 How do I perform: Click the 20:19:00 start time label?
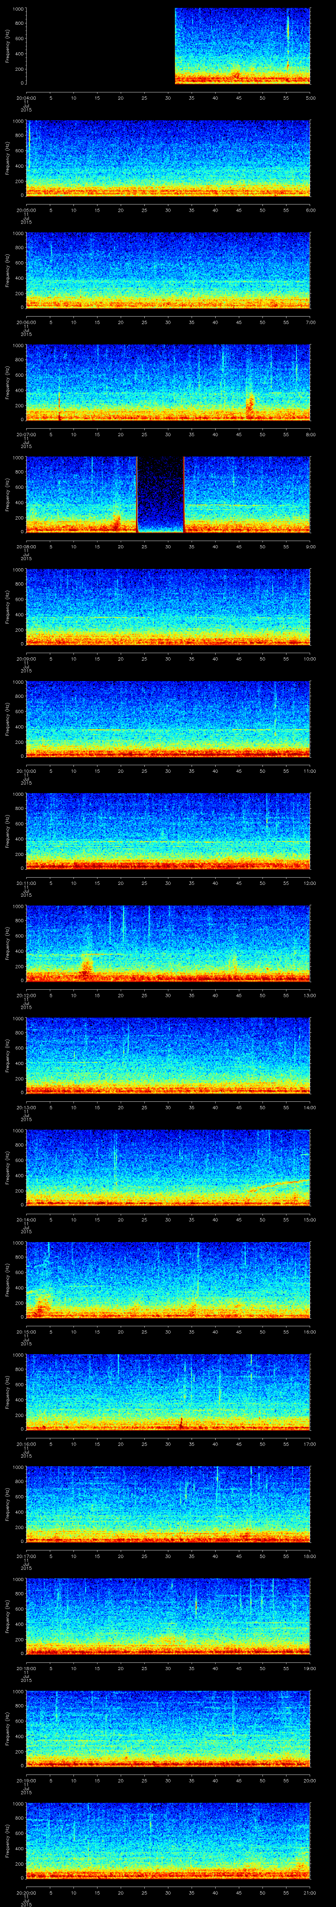(x=26, y=1780)
